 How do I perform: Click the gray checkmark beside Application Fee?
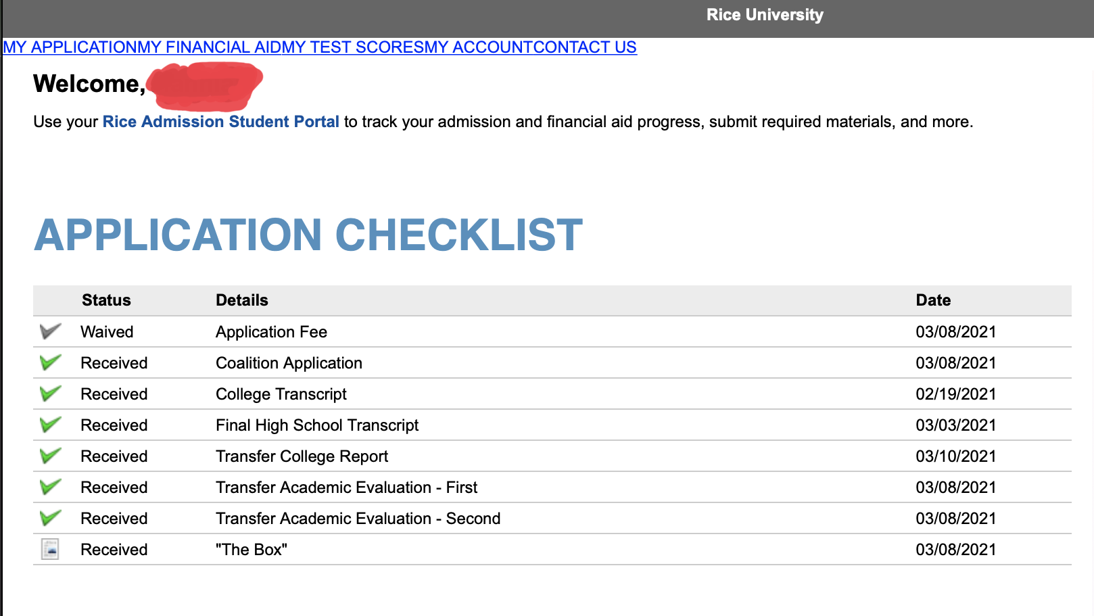pyautogui.click(x=50, y=331)
